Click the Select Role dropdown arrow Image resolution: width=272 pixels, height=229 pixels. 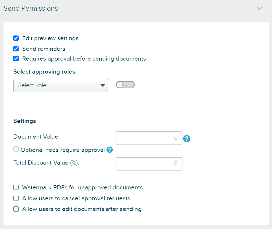click(103, 85)
